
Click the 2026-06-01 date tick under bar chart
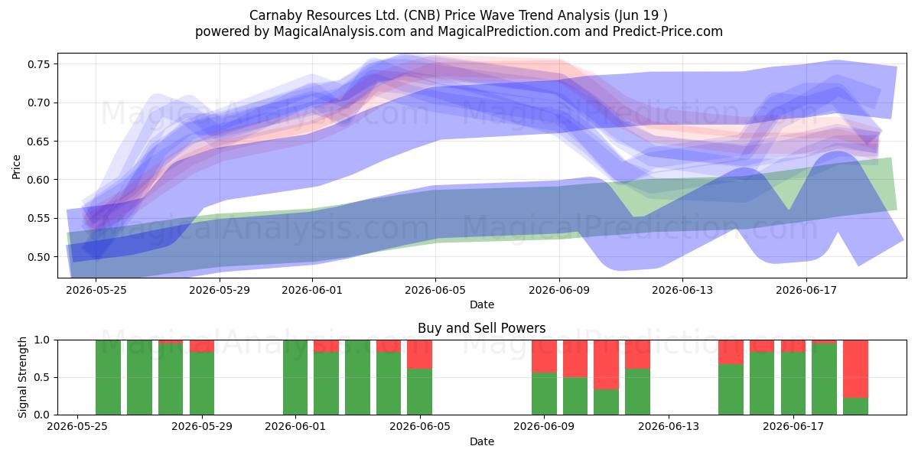click(295, 427)
